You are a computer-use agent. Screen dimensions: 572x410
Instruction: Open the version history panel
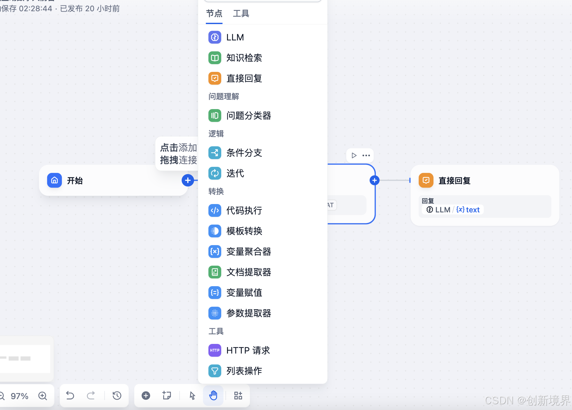coord(117,396)
